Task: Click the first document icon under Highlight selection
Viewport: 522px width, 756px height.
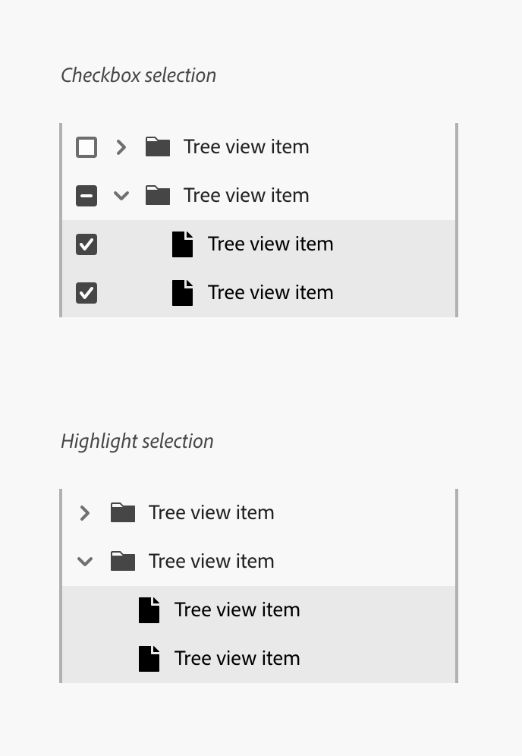Action: coord(148,610)
